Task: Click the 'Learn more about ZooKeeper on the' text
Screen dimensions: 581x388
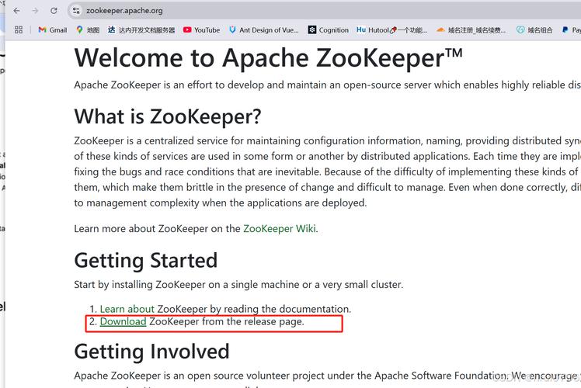Action: pos(158,229)
